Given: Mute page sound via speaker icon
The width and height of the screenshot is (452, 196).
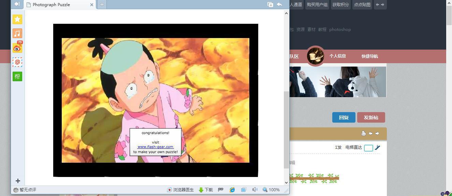Looking at the screenshot, I should click(254, 190).
